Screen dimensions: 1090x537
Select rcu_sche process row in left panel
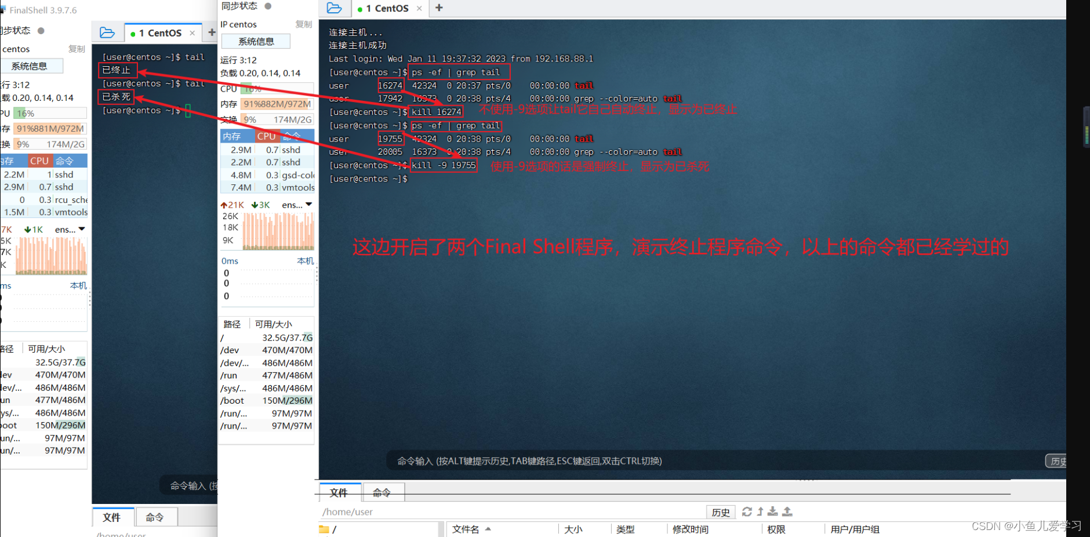[x=44, y=199]
